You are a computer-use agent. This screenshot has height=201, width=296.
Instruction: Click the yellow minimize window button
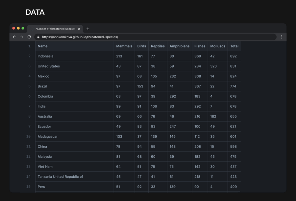[18, 28]
